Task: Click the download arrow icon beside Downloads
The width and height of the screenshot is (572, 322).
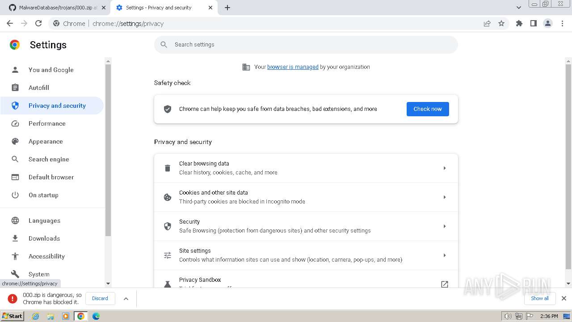Action: pyautogui.click(x=15, y=238)
